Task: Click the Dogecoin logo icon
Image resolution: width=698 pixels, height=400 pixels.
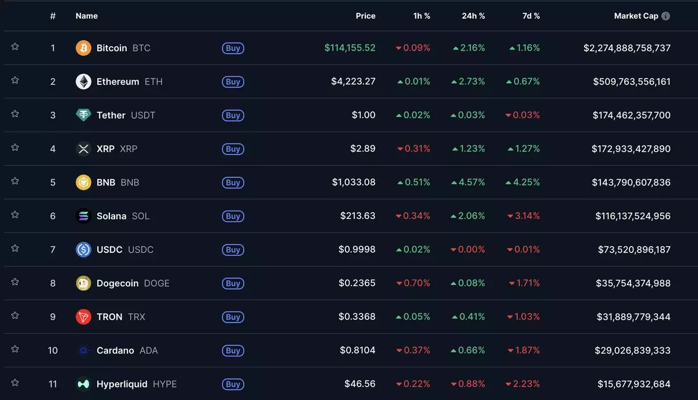Action: (84, 283)
